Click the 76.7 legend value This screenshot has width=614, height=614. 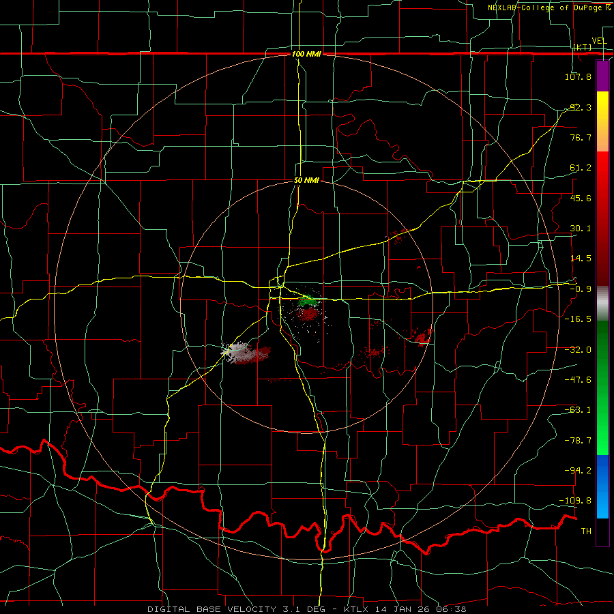tap(581, 137)
